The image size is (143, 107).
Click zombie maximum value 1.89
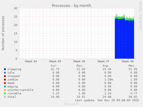[134, 80]
